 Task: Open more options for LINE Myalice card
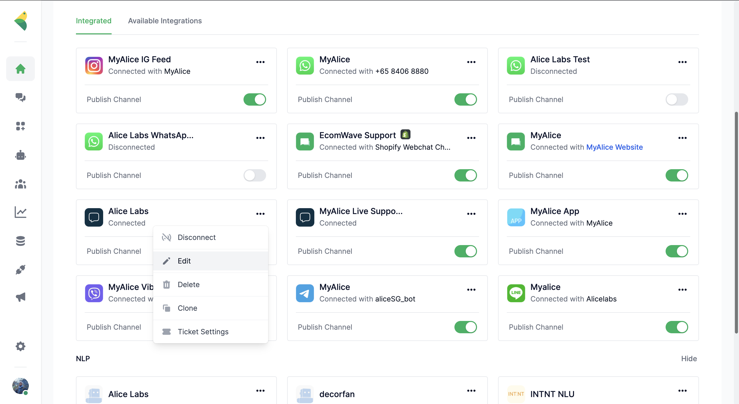click(x=682, y=290)
